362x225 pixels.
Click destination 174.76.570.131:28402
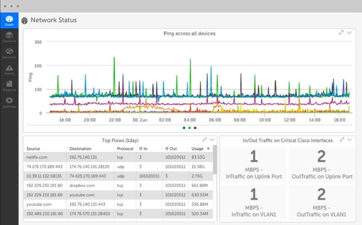pos(90,214)
